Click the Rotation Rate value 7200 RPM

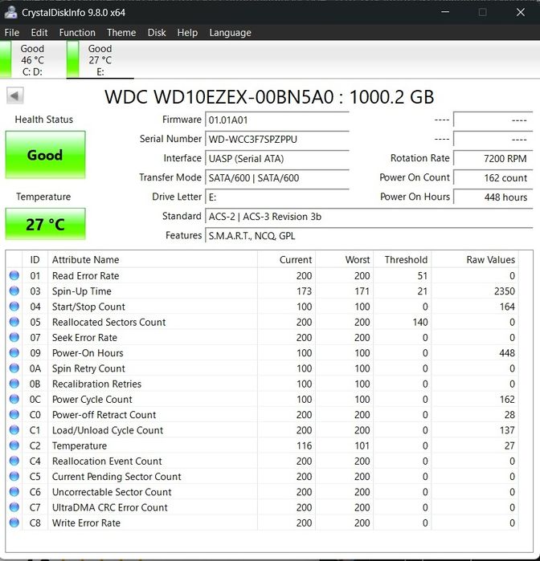493,158
